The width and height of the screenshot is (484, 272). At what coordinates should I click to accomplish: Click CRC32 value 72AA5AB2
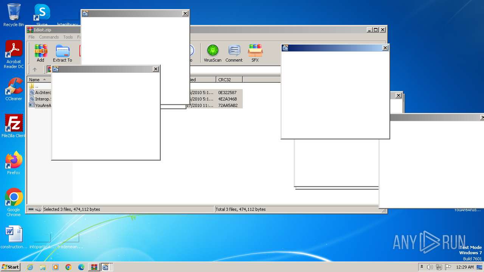(228, 105)
